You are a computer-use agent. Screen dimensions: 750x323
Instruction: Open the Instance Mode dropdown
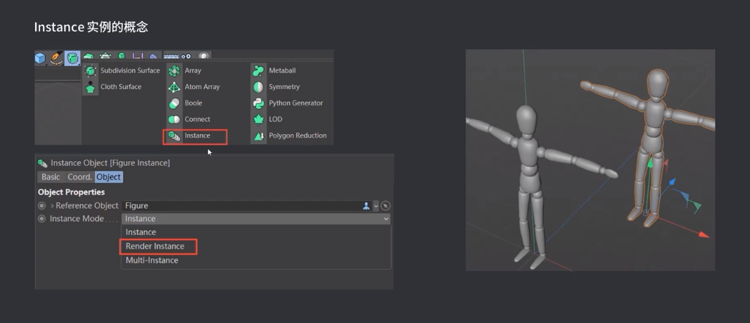[x=256, y=218]
